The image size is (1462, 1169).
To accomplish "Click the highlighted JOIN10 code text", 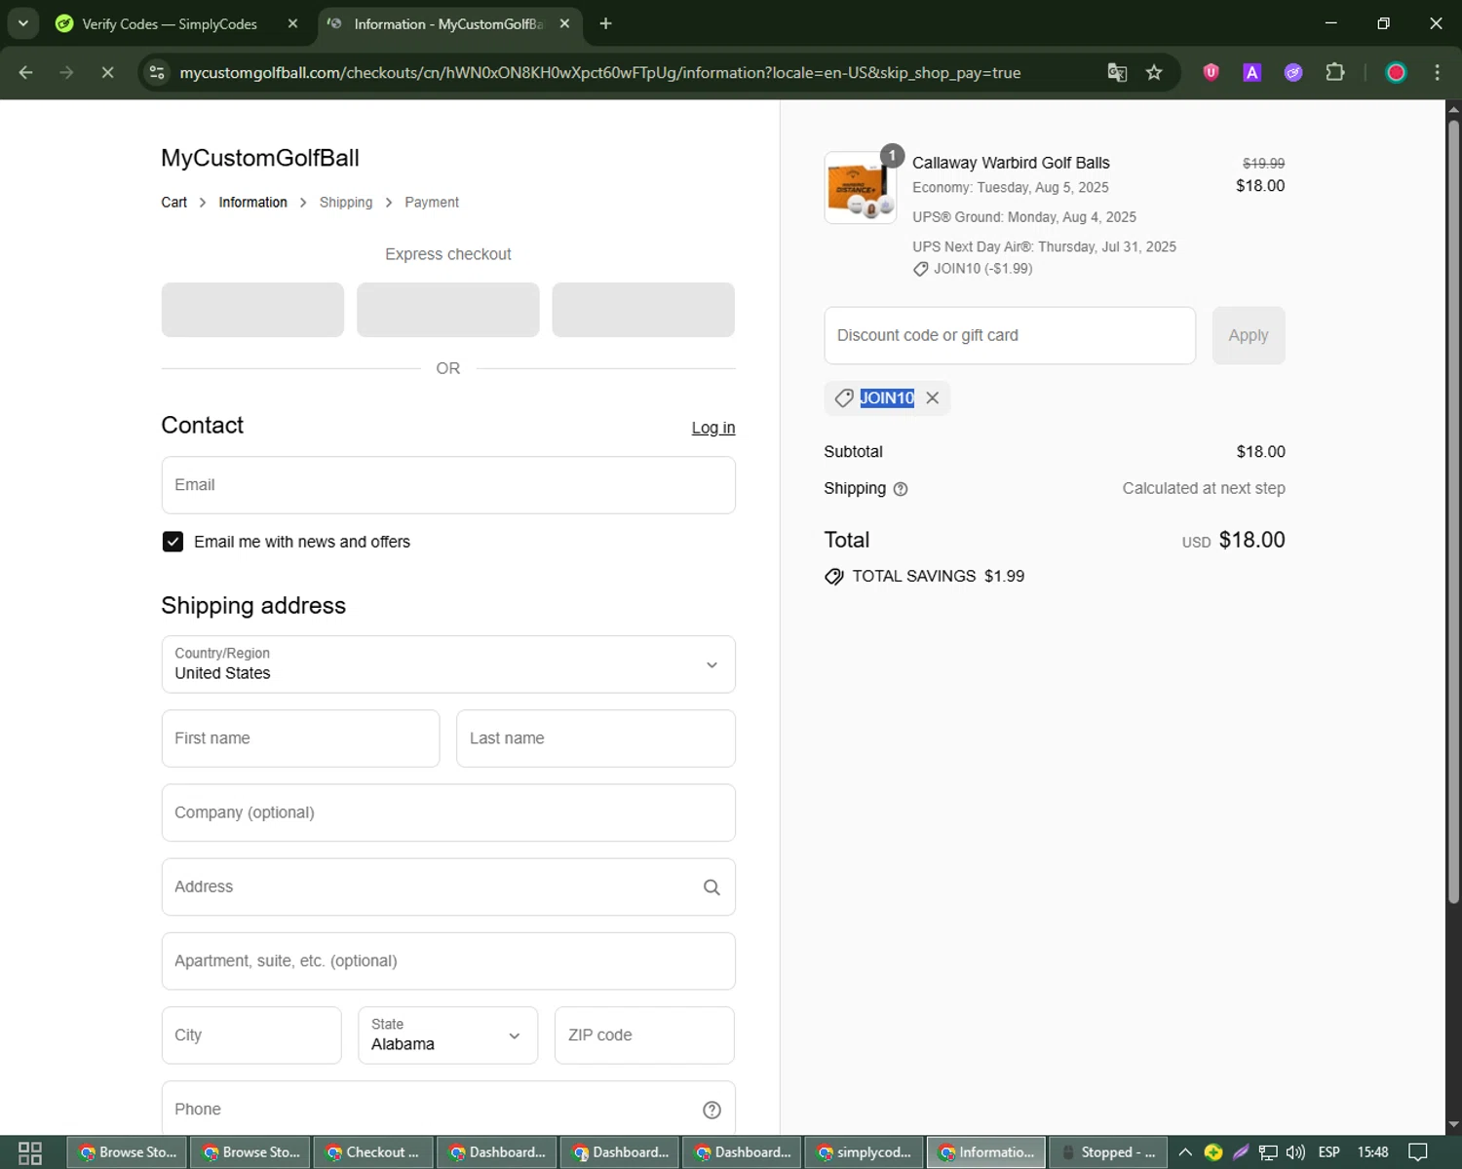I will click(887, 397).
